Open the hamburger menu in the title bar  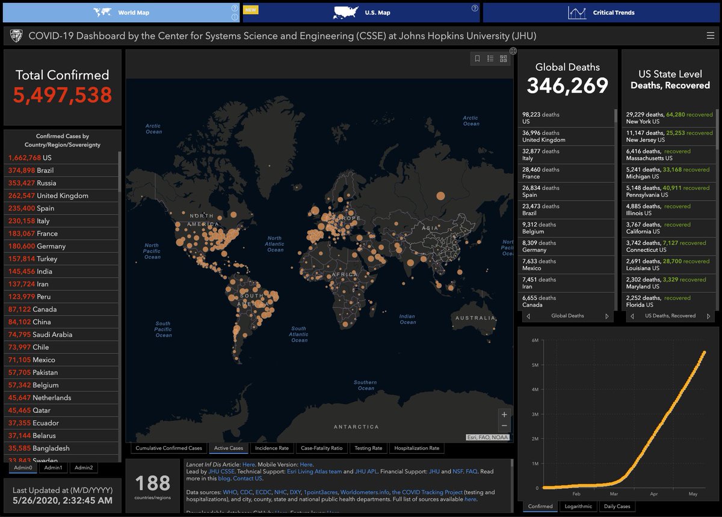(x=711, y=36)
